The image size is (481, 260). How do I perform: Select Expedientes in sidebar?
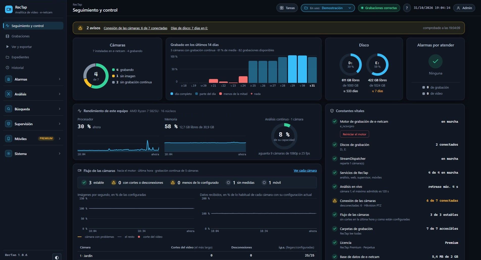click(x=33, y=57)
